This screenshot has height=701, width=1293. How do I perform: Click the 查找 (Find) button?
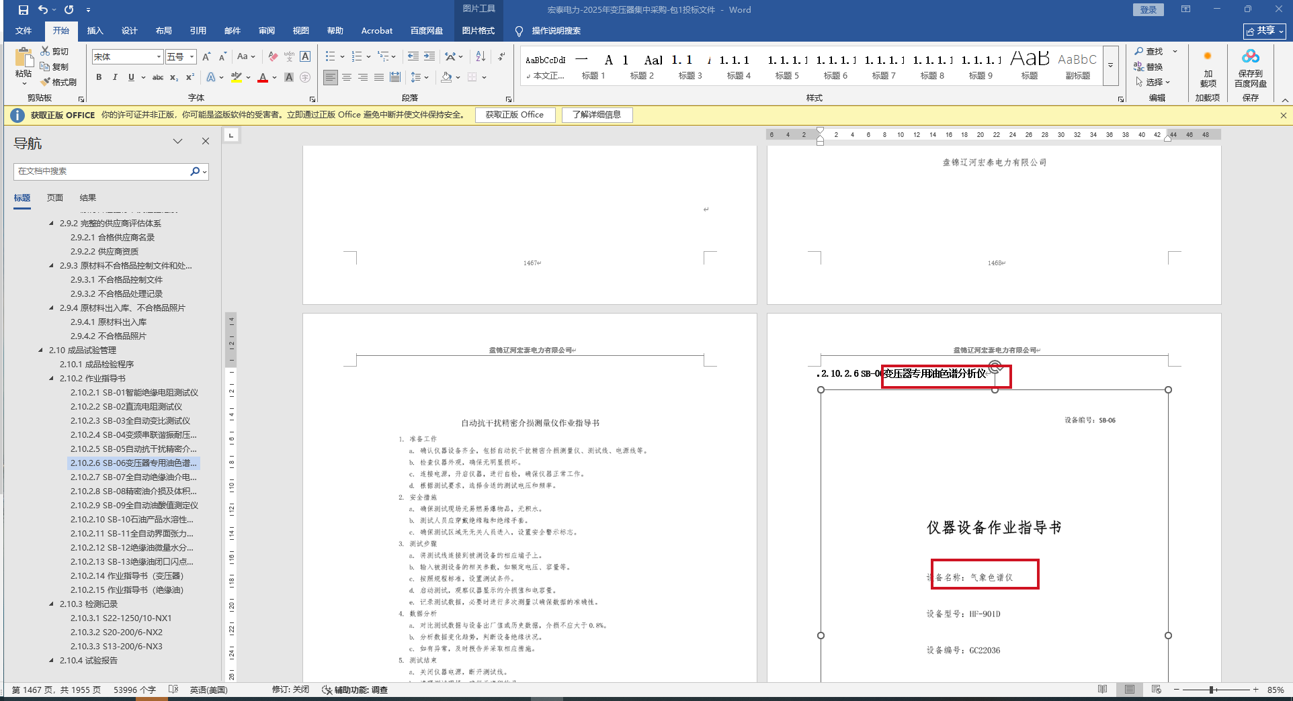1149,51
